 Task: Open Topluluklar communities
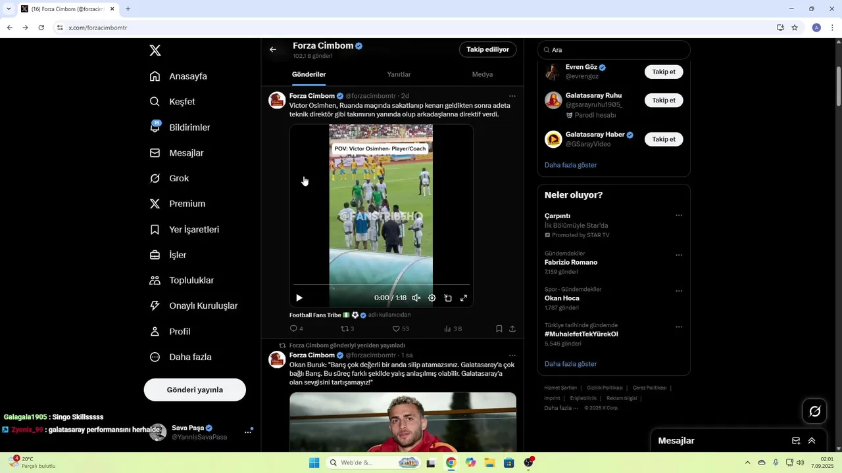[182, 281]
